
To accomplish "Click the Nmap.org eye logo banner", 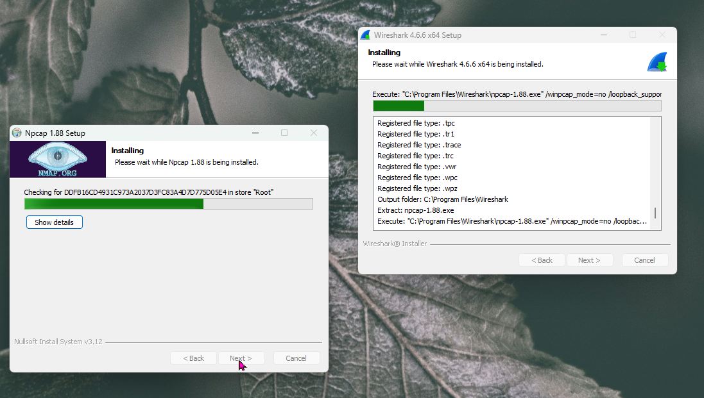I will (58, 159).
